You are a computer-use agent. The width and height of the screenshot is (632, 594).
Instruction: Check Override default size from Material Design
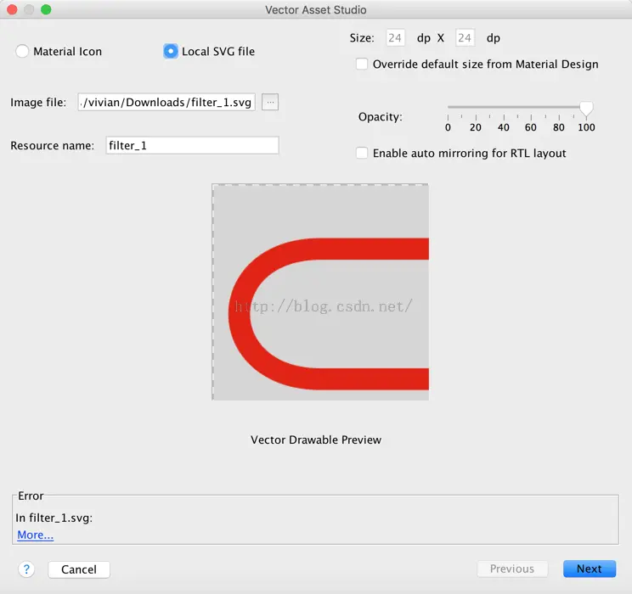[x=362, y=64]
